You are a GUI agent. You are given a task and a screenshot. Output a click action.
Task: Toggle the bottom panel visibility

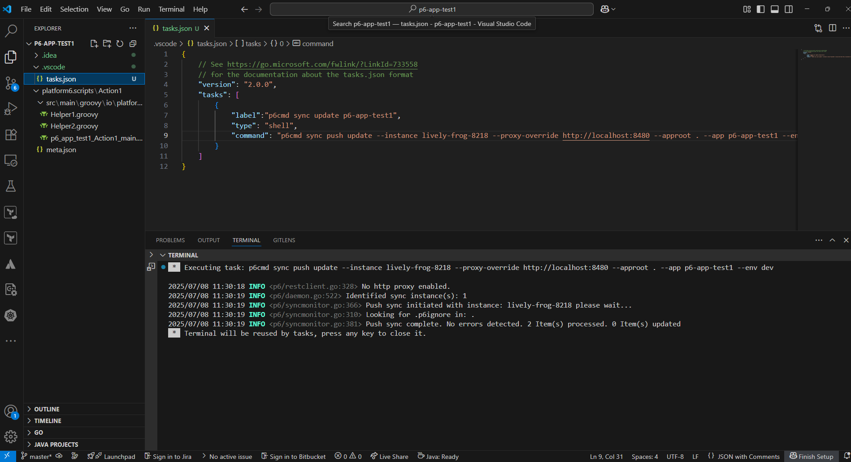[x=774, y=9]
